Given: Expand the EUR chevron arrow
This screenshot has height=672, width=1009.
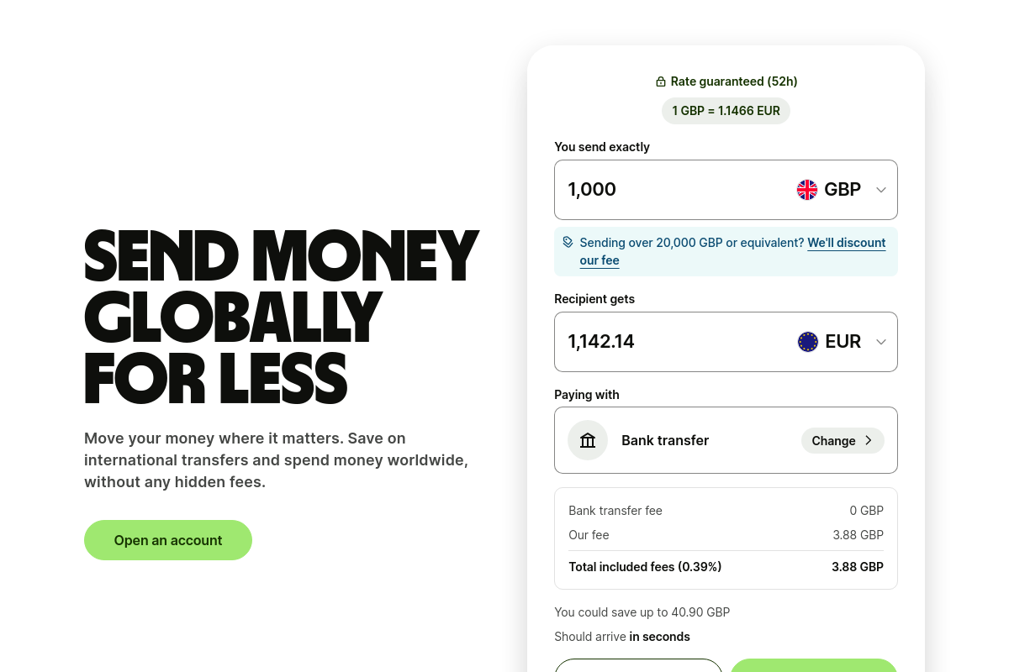Looking at the screenshot, I should pos(881,342).
